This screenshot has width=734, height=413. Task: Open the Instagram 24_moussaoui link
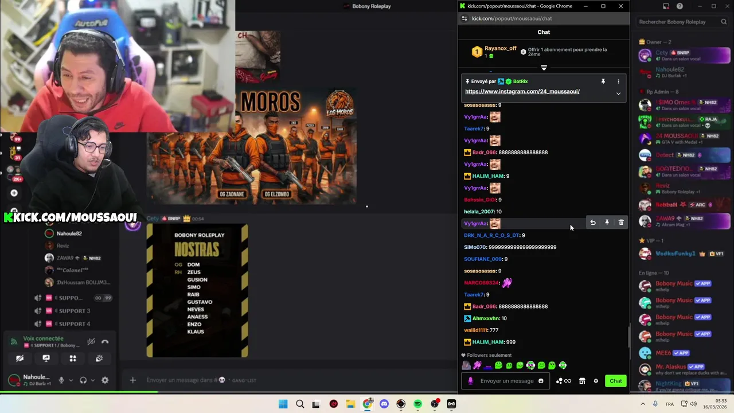(522, 92)
